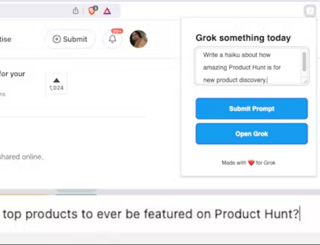Open the Grok extension icon in the toolbar
Screen dimensions: 320x245
[310, 10]
